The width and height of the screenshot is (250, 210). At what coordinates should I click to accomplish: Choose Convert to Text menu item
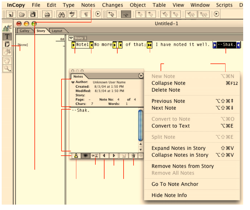click(x=192, y=126)
